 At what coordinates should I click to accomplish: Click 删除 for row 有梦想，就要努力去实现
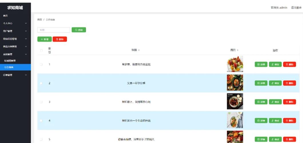tap(290, 64)
